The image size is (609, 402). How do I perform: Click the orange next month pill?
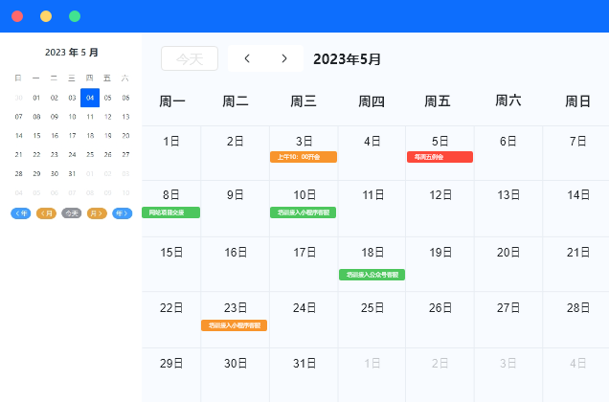[97, 213]
